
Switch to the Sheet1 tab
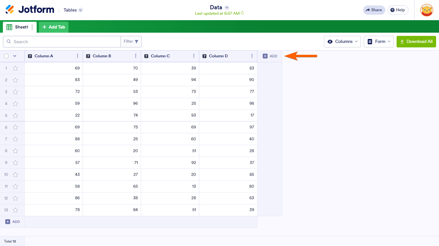19,27
